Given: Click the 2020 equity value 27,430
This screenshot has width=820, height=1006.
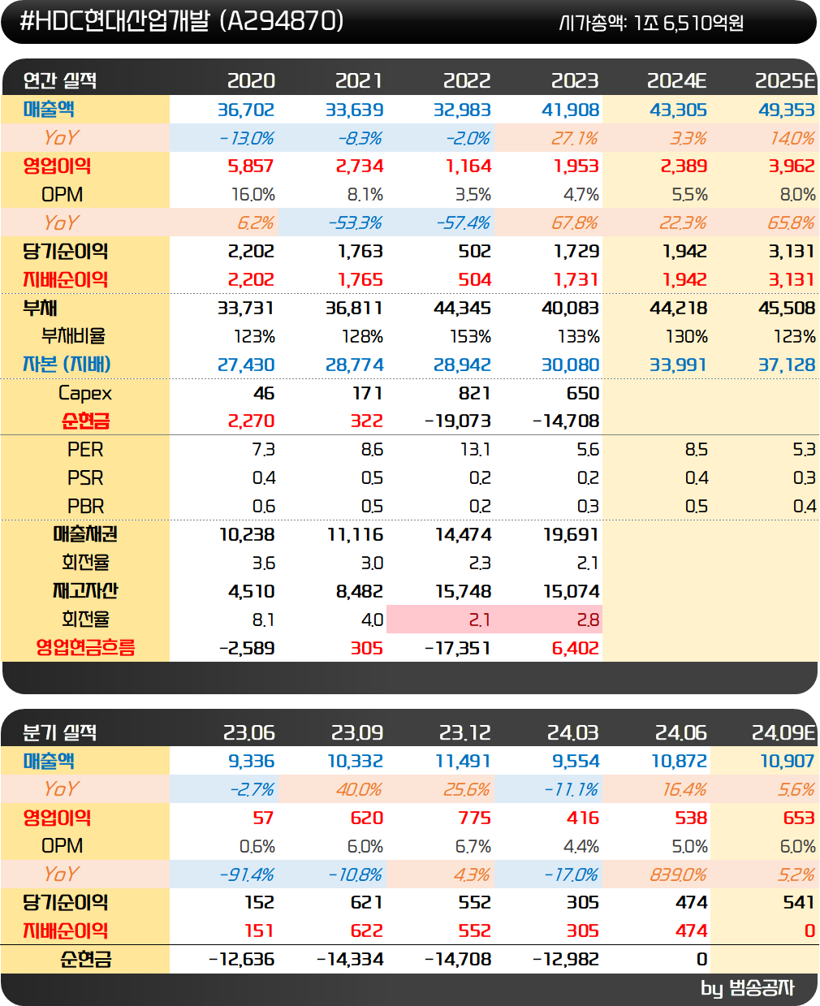Looking at the screenshot, I should pyautogui.click(x=246, y=365).
